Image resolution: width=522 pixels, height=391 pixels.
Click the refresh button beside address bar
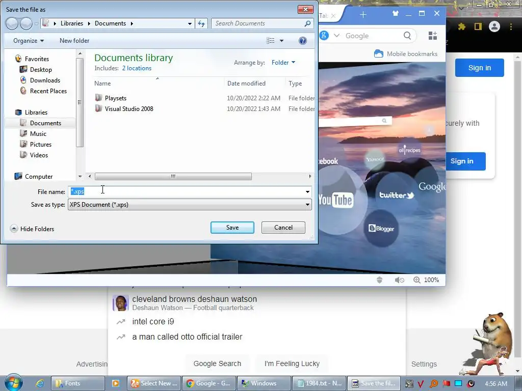click(x=201, y=23)
